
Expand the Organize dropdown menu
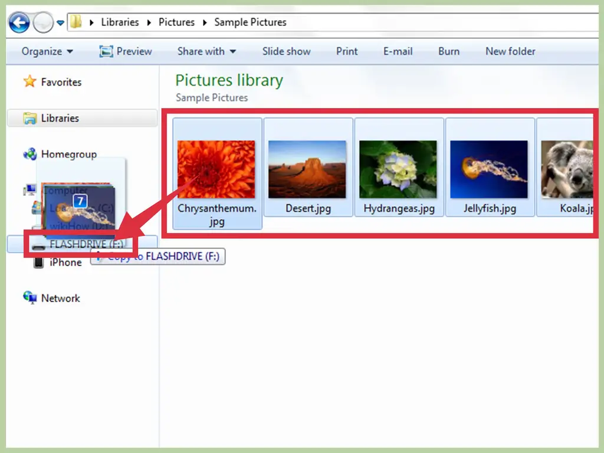click(47, 51)
